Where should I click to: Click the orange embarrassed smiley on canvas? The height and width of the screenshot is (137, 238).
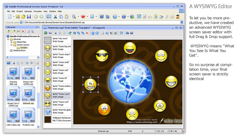tap(104, 109)
